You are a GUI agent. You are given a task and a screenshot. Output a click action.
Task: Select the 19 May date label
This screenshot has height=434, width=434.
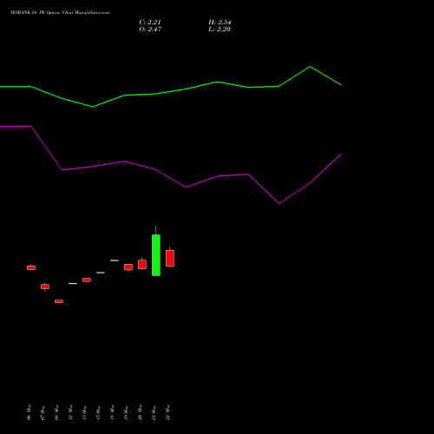[x=126, y=412]
